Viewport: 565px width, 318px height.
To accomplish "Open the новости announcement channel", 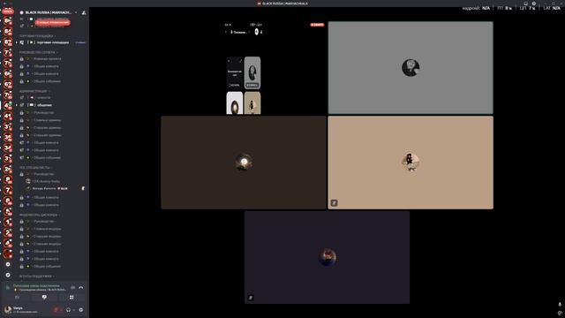I will pyautogui.click(x=43, y=98).
